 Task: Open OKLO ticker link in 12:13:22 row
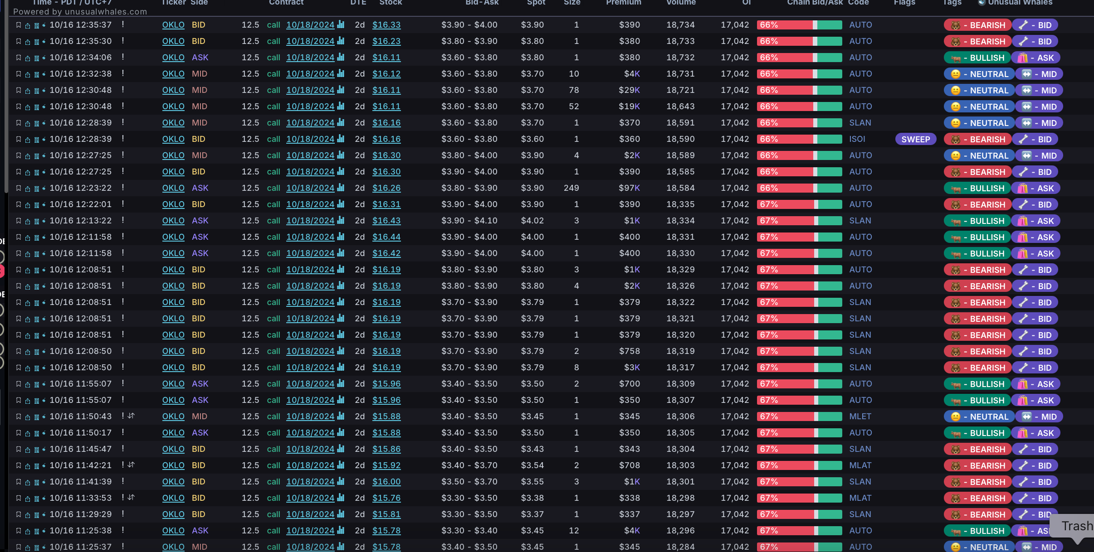click(x=173, y=221)
